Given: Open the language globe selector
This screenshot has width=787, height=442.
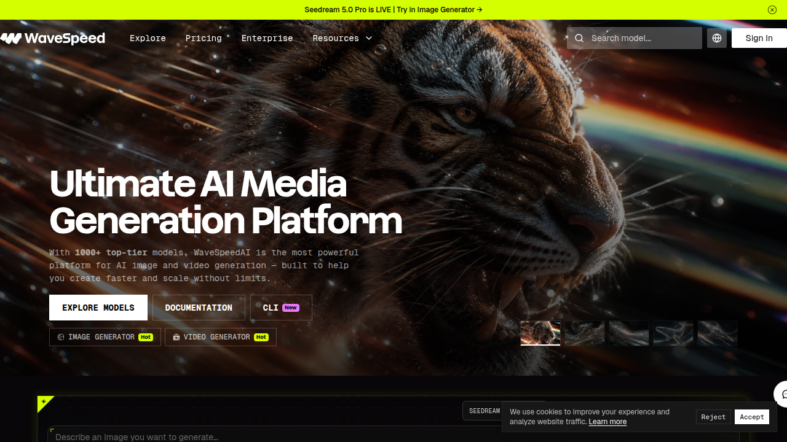Looking at the screenshot, I should (x=717, y=38).
